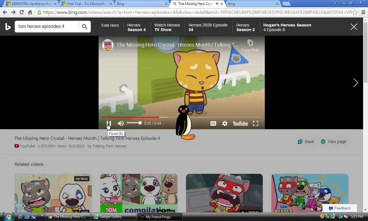Click the muted volume tray icon
This screenshot has width=368, height=221.
coord(346,216)
